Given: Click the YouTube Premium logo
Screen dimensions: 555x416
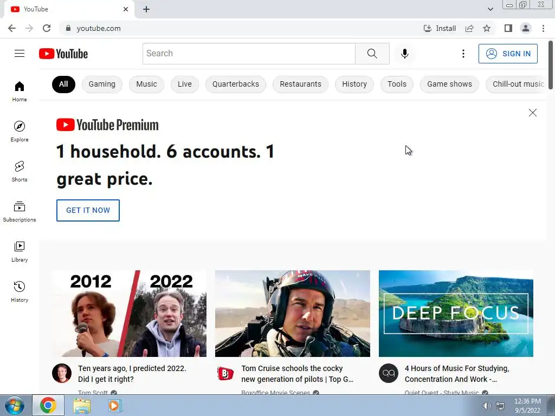Looking at the screenshot, I should pyautogui.click(x=107, y=125).
